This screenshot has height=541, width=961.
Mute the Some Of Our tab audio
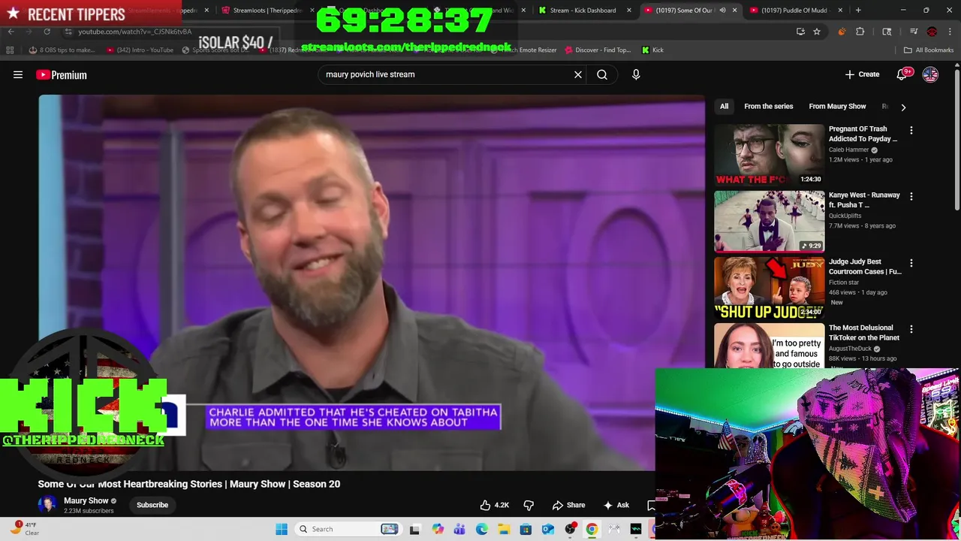(x=722, y=11)
